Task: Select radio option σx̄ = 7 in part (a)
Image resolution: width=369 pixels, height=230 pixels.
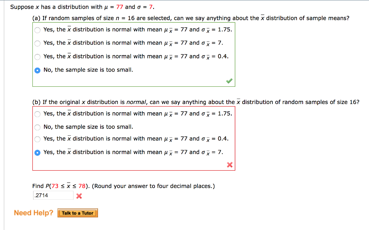Action: 37,43
